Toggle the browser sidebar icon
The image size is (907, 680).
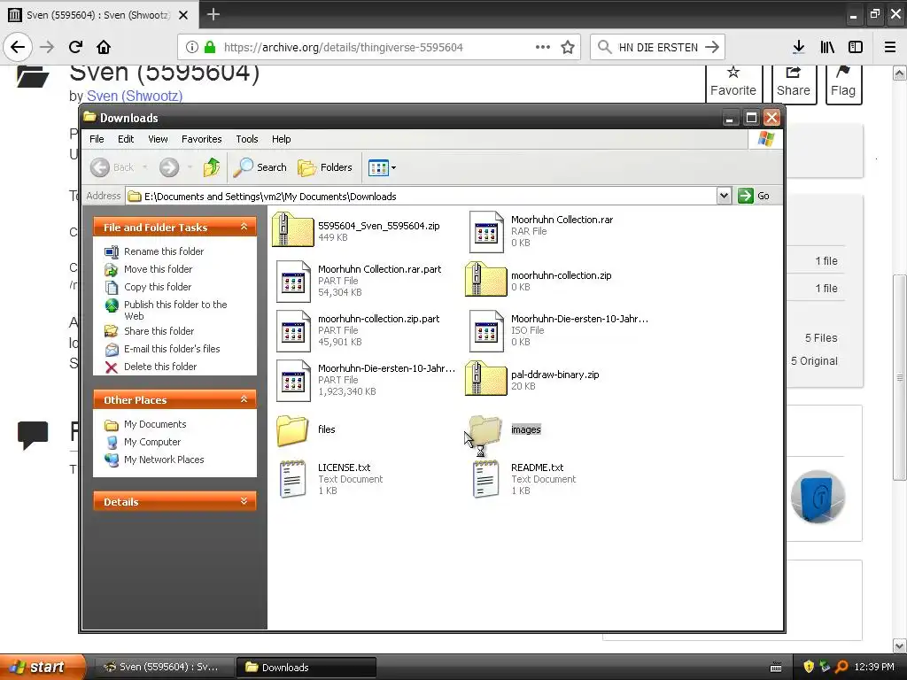pyautogui.click(x=856, y=47)
